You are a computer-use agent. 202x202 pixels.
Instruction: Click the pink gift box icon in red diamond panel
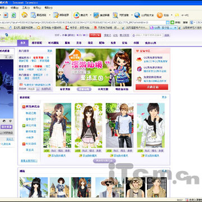coord(139,69)
